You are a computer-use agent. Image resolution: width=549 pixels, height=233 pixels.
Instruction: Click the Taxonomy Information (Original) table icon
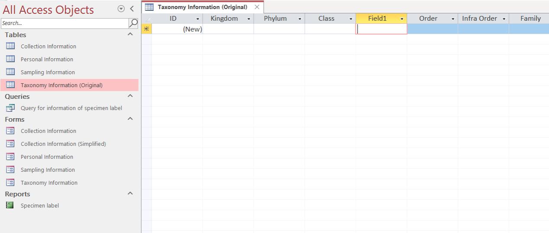point(10,85)
